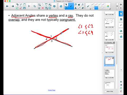The height and width of the screenshot is (95, 127).
Task: Open the Properties tab
Action: [x=121, y=31]
